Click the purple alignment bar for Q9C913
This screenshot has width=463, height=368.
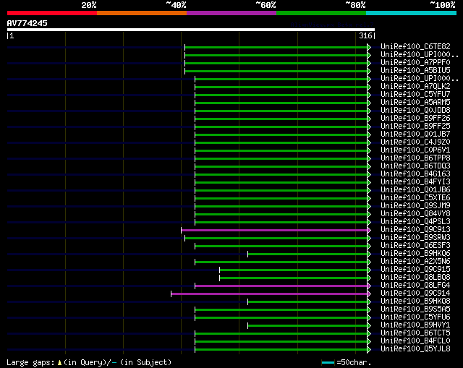(x=274, y=230)
